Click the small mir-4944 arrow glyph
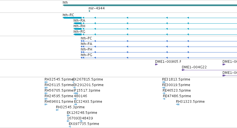 click(89, 11)
